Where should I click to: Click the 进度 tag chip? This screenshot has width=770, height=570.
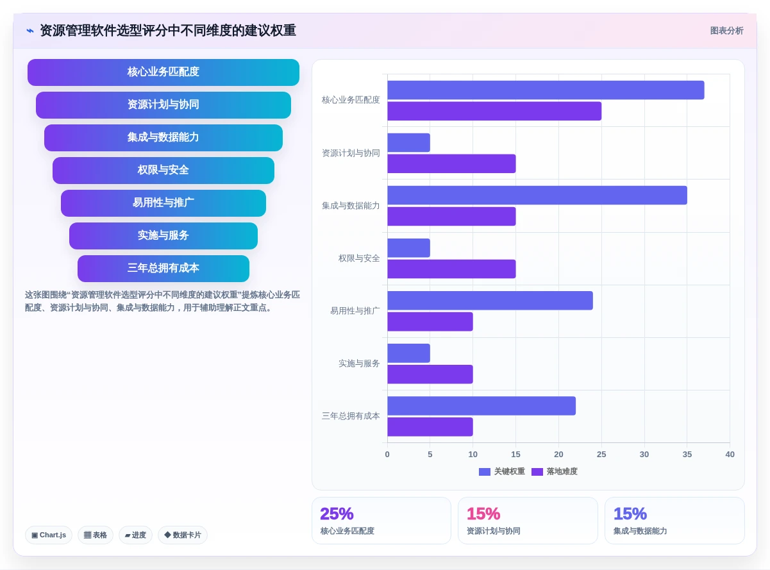coord(135,535)
